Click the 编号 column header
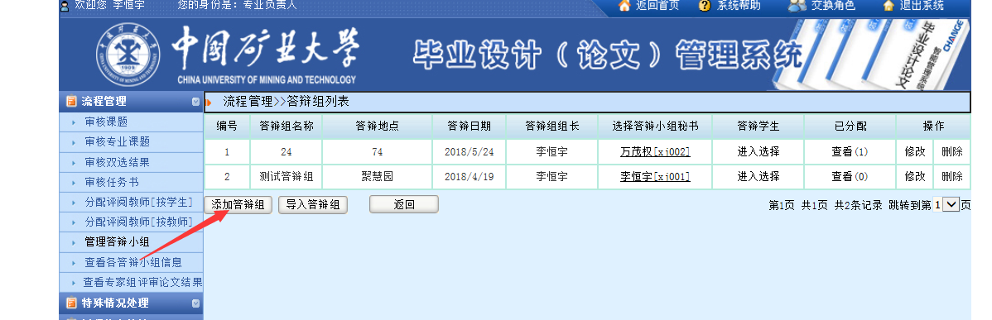The height and width of the screenshot is (320, 992). point(227,126)
